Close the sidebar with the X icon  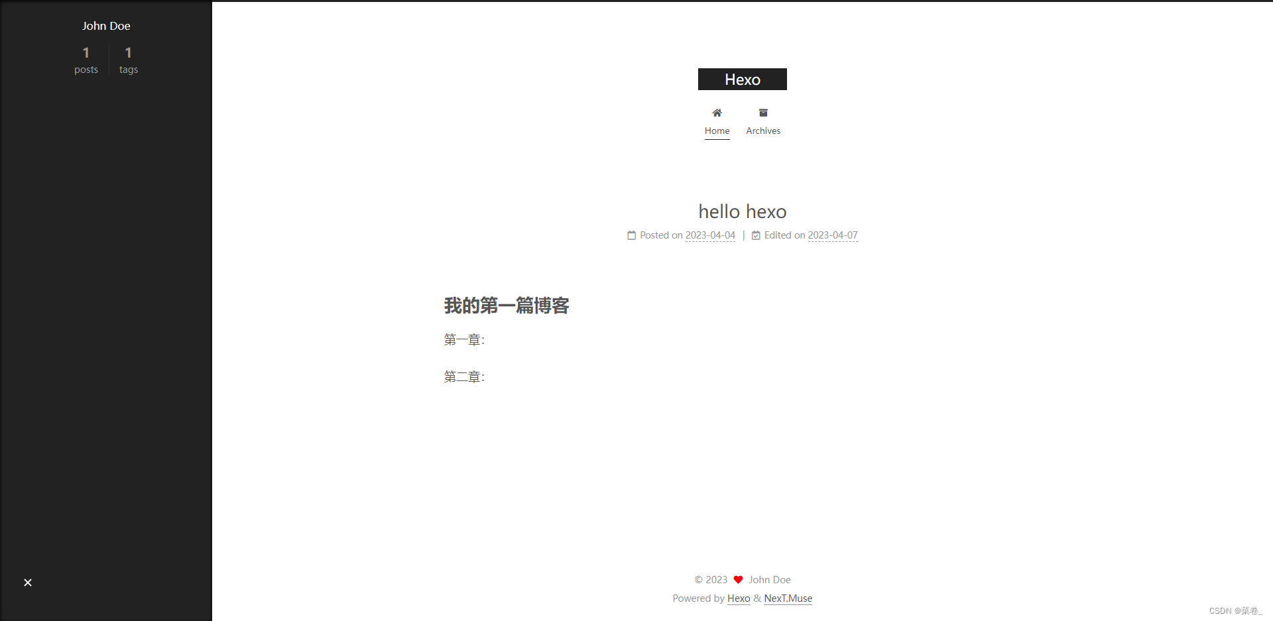point(28,583)
